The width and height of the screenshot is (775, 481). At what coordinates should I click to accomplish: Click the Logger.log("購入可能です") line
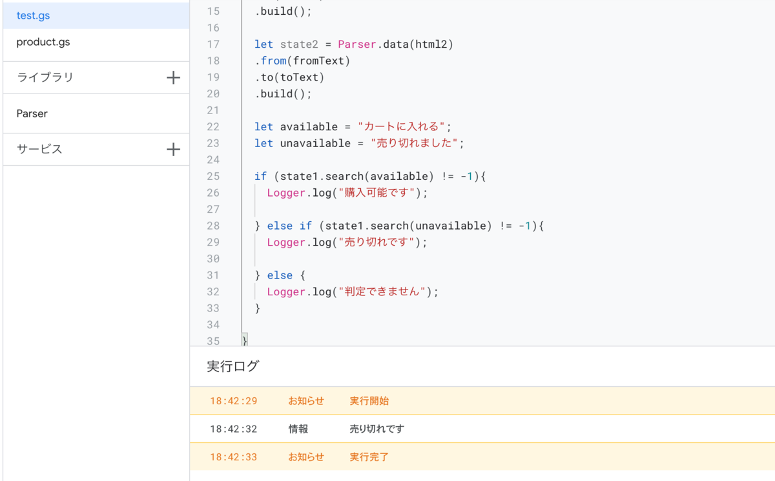pos(347,193)
